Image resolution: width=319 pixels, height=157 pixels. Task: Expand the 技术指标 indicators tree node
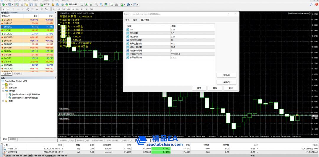coord(3,88)
